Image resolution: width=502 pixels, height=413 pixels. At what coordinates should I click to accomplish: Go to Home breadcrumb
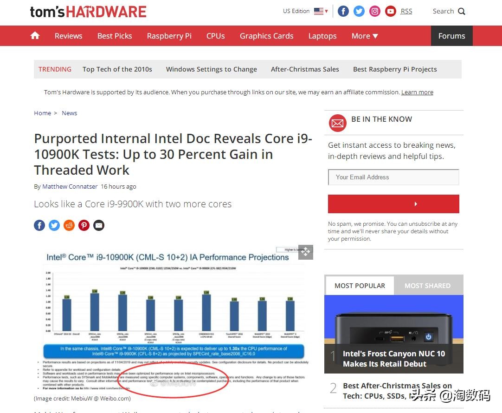[43, 113]
